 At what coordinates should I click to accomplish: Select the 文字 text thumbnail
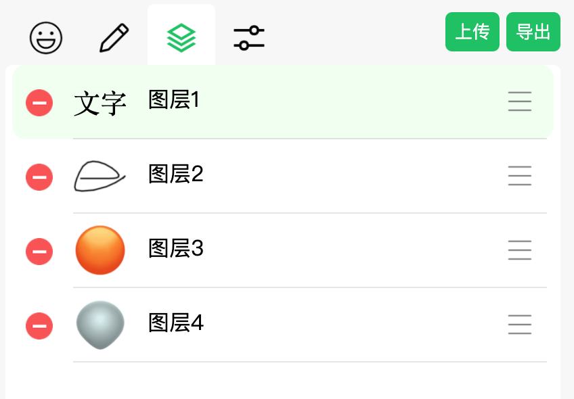coord(100,103)
